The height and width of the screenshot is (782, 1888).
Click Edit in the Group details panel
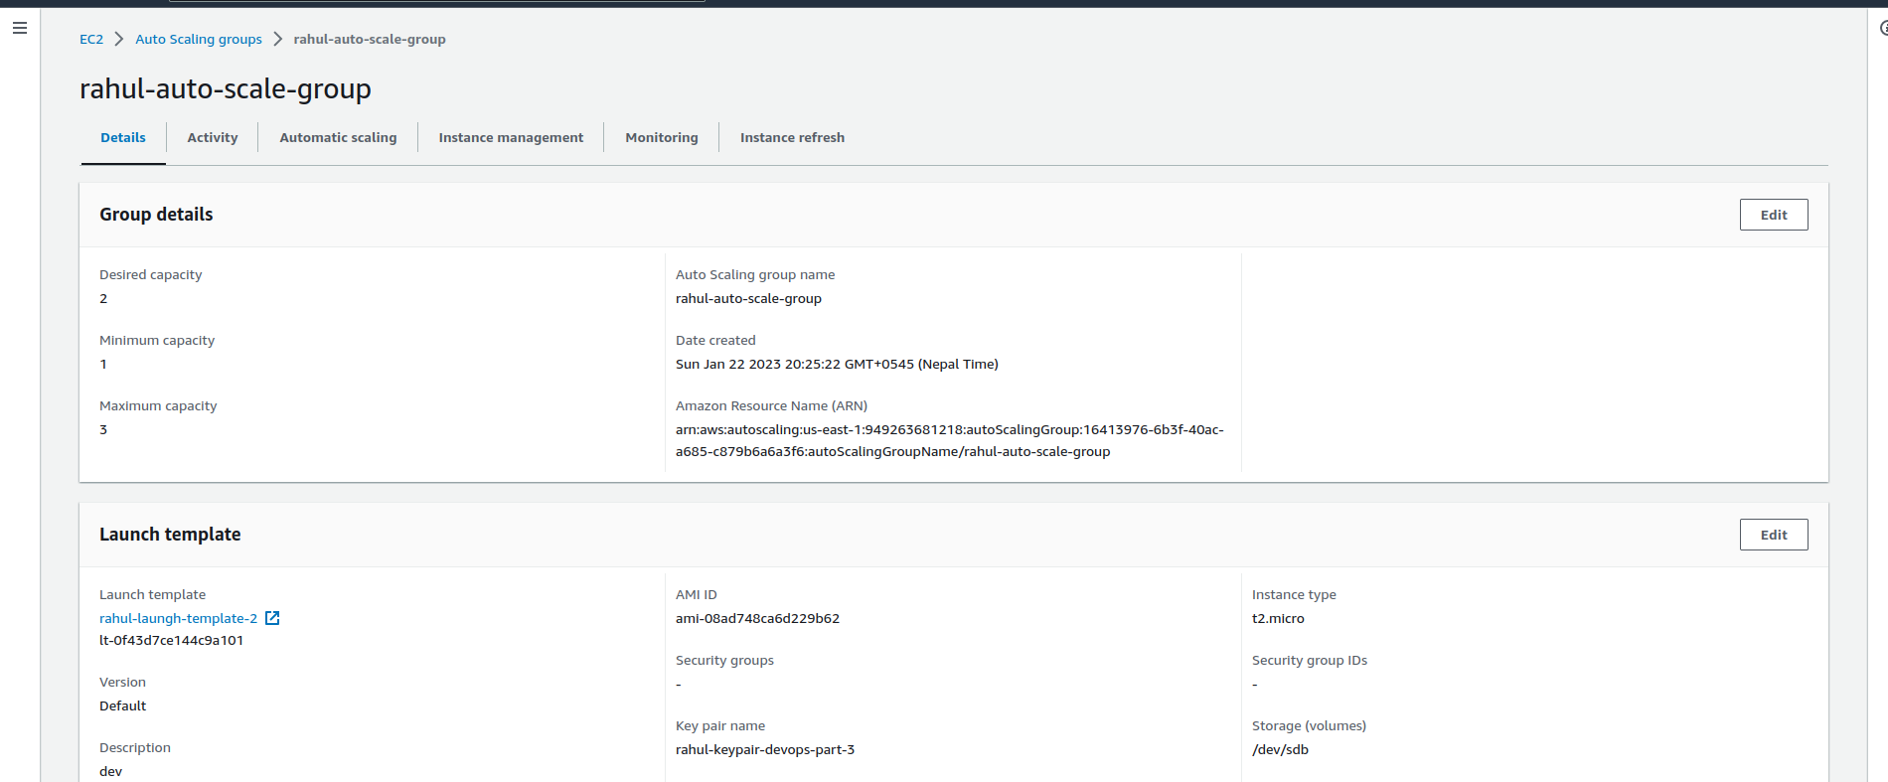1774,215
